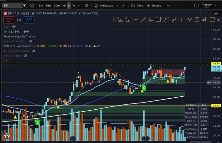Click the hide candles drawing toolbar icon
222x143 pixels.
[x=204, y=20]
